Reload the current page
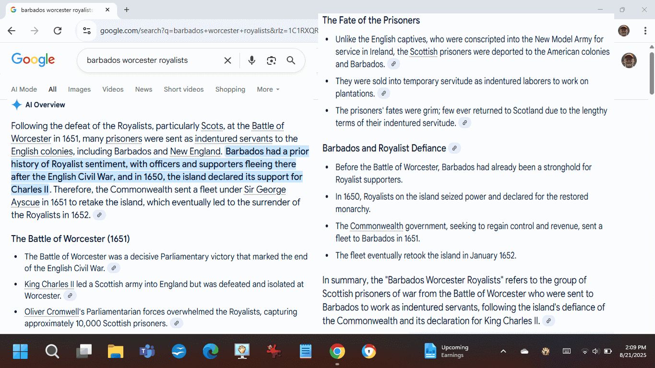This screenshot has height=368, width=655. (58, 31)
